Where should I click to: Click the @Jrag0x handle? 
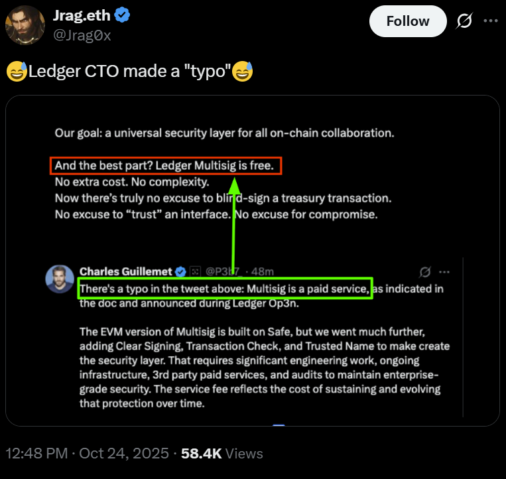tap(82, 36)
